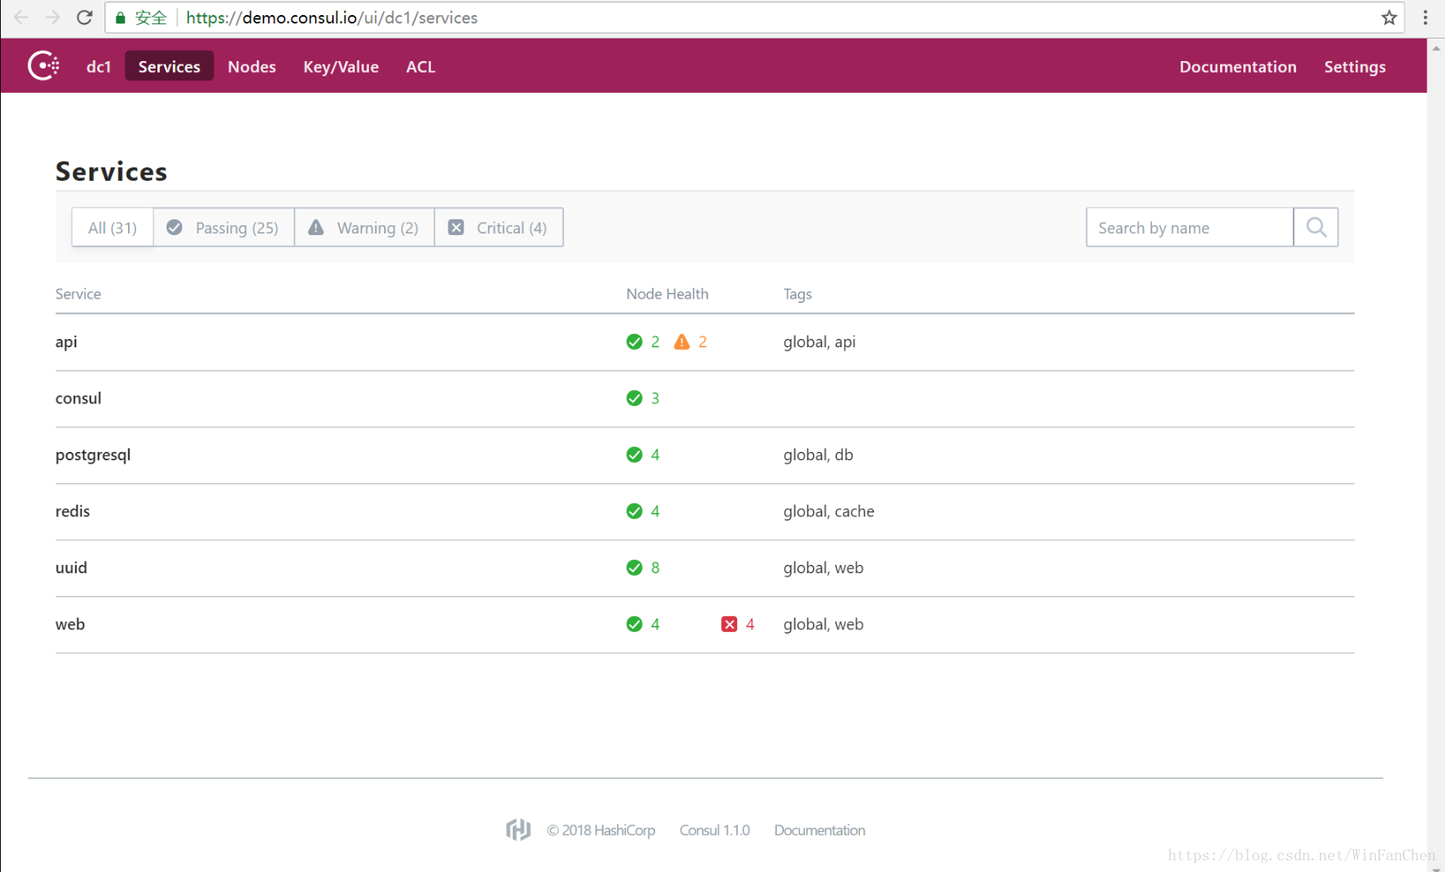
Task: Click the Consul logo icon
Action: coord(44,65)
